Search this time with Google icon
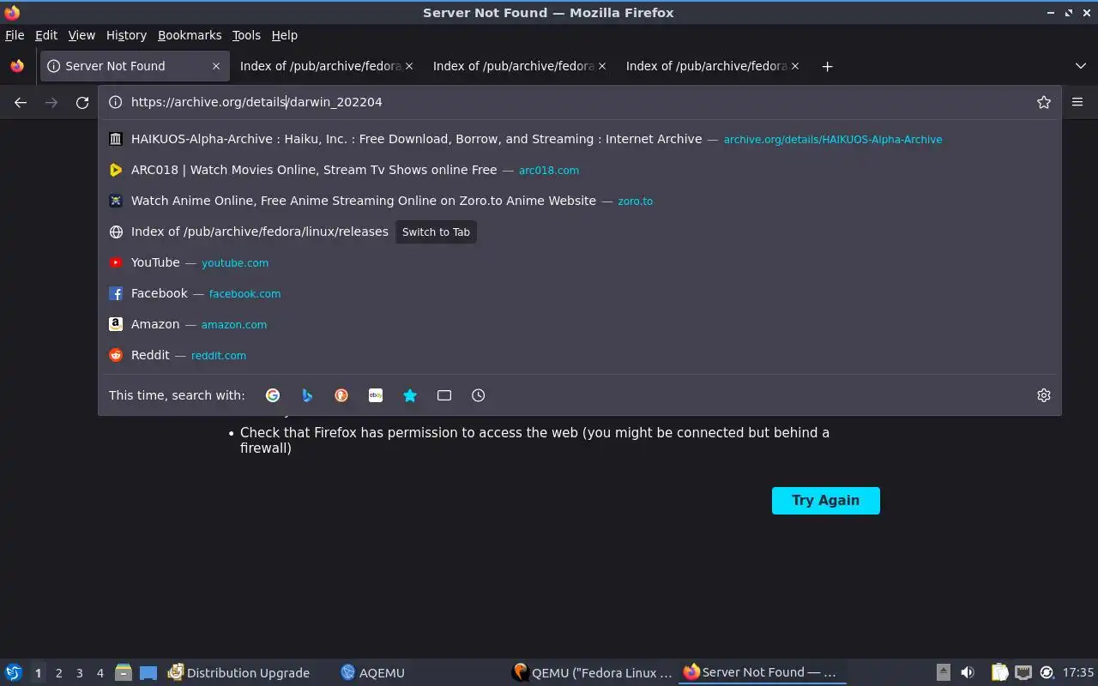 (x=273, y=395)
